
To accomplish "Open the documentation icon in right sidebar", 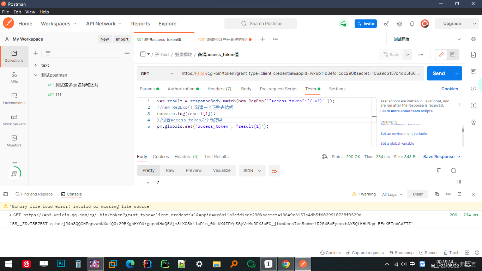I will point(474,55).
